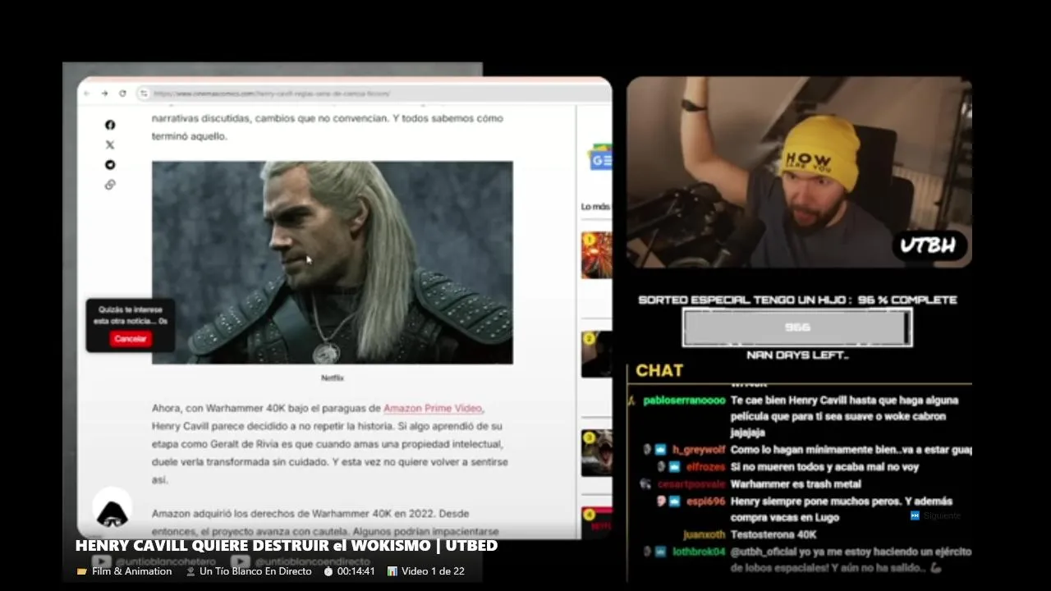The width and height of the screenshot is (1051, 591).
Task: Click the channel person icon
Action: click(x=190, y=571)
